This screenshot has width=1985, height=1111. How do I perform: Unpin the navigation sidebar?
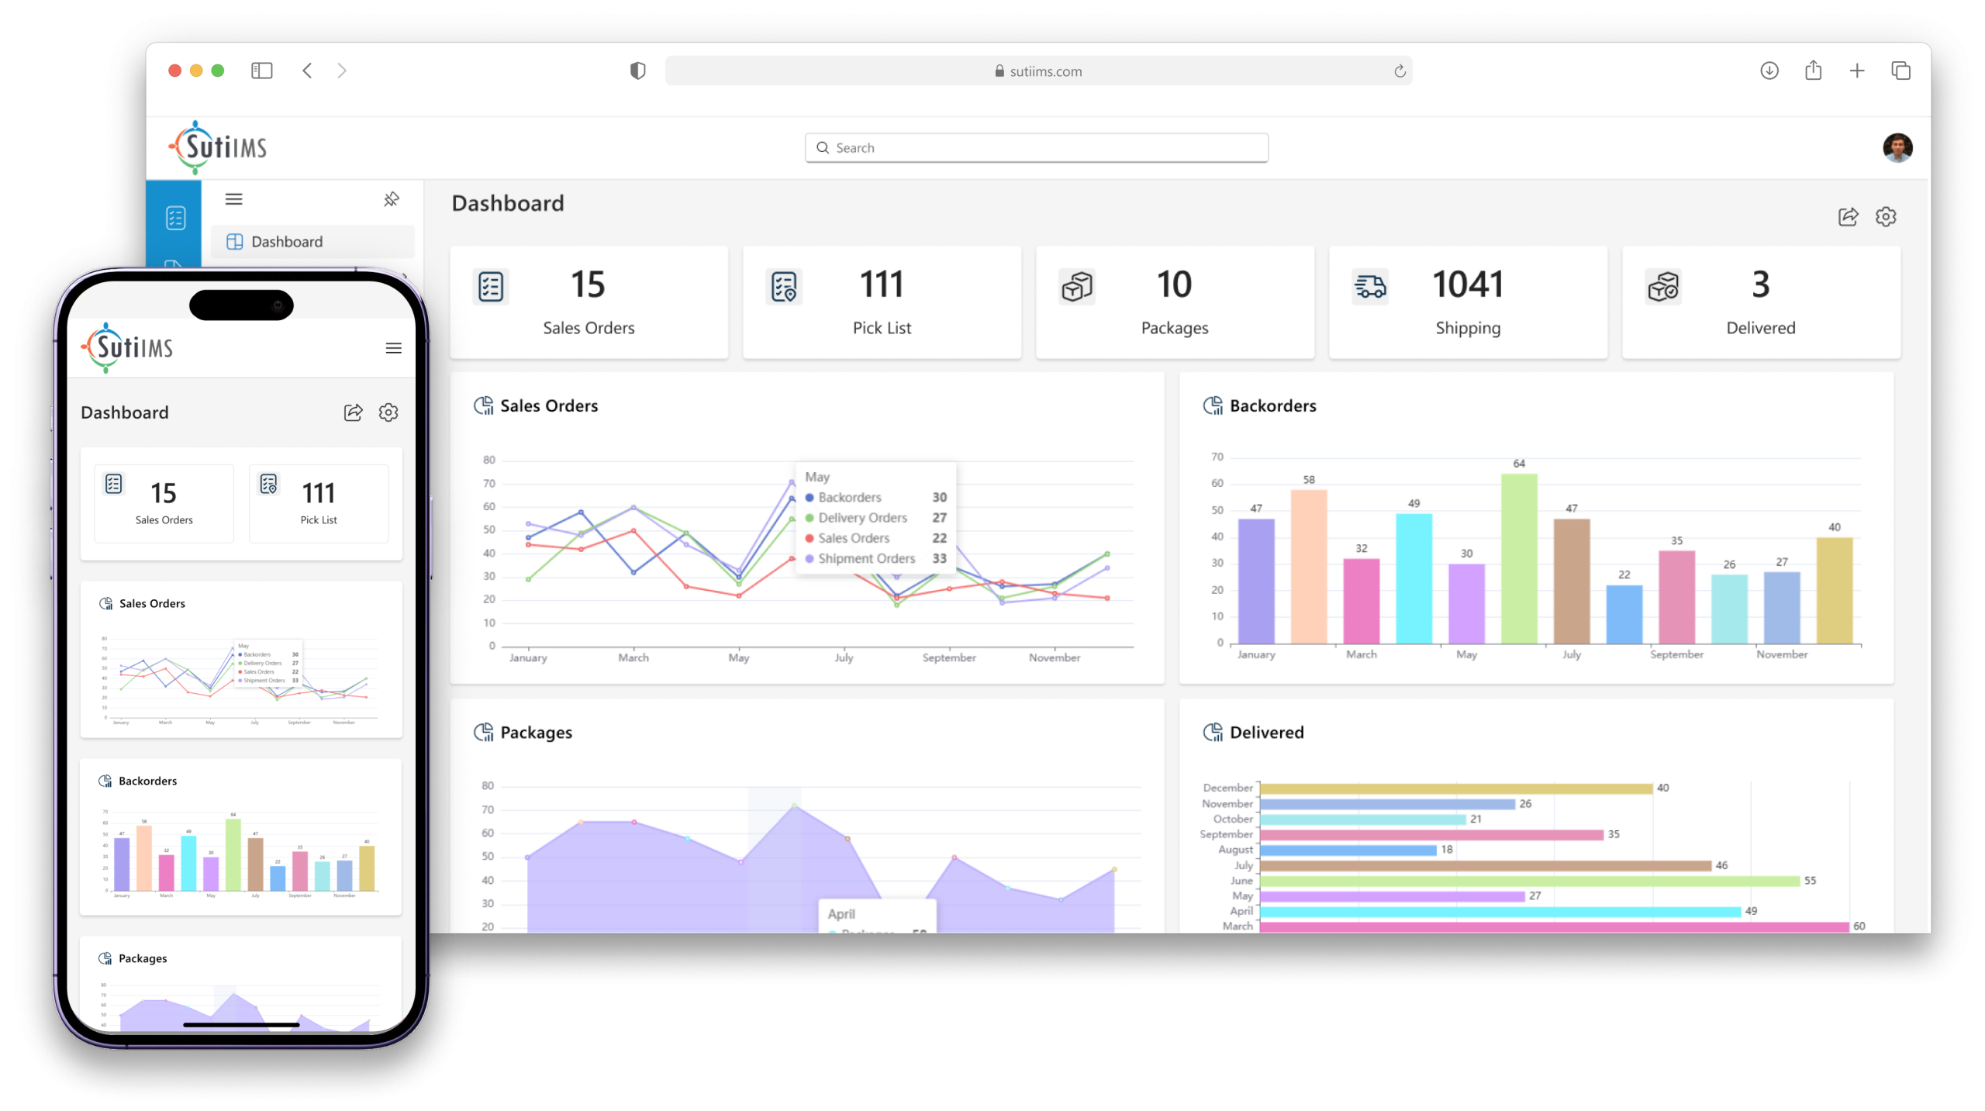coord(392,200)
